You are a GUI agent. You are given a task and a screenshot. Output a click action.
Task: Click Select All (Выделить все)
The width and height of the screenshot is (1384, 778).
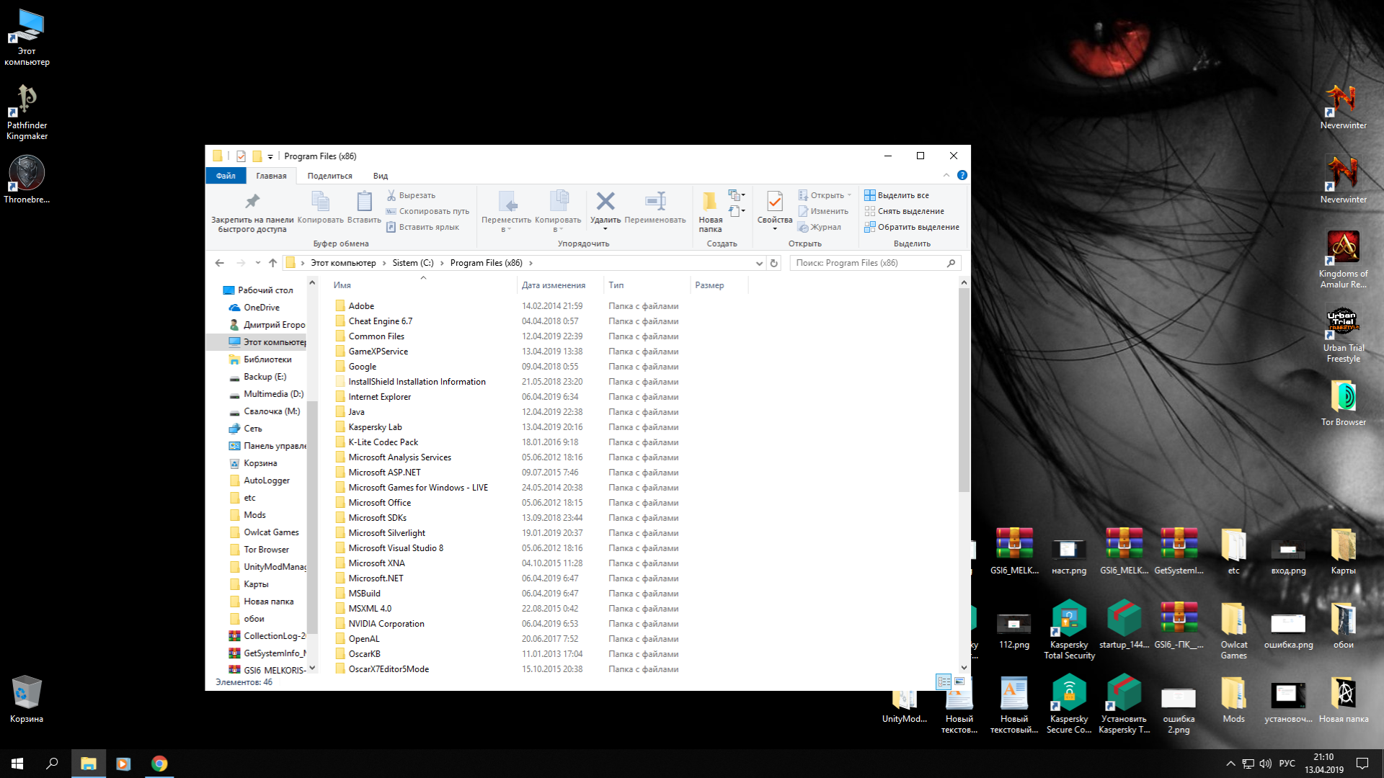pos(897,195)
